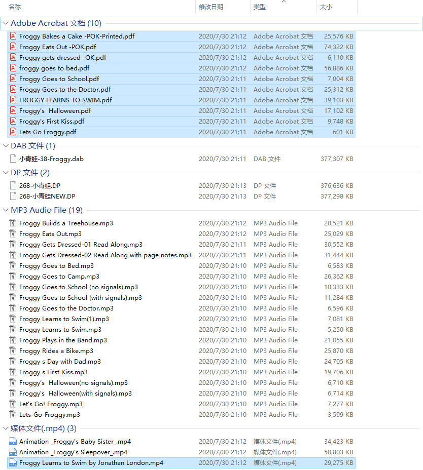Select the DP 文件 group header label
Viewport: 423px width, 470px height.
[x=30, y=173]
